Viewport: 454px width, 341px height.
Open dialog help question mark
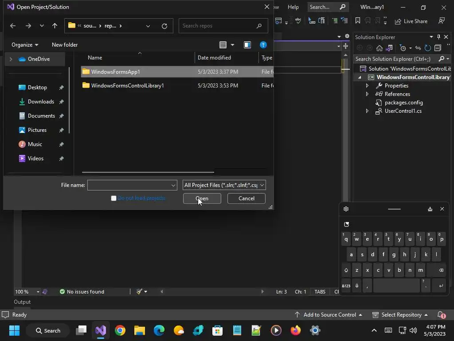pyautogui.click(x=263, y=45)
